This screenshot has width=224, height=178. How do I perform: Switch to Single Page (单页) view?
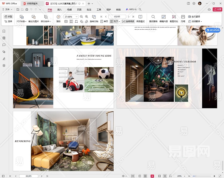click(x=104, y=21)
